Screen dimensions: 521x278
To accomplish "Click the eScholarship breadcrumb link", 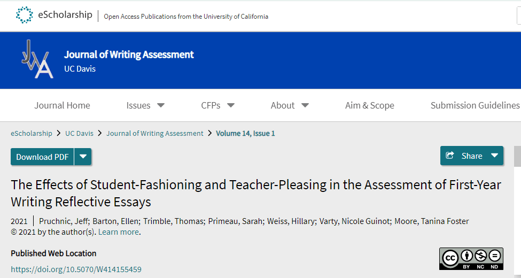I will pos(32,133).
